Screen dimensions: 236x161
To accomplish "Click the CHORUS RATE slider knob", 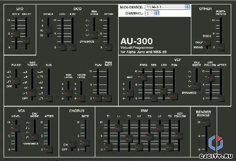I will pyautogui.click(x=86, y=142).
